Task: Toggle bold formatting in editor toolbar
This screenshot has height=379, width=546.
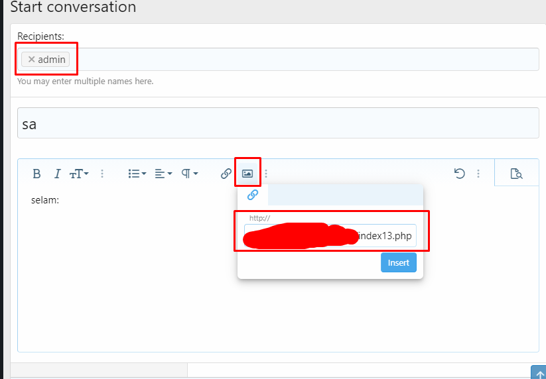Action: [36, 174]
